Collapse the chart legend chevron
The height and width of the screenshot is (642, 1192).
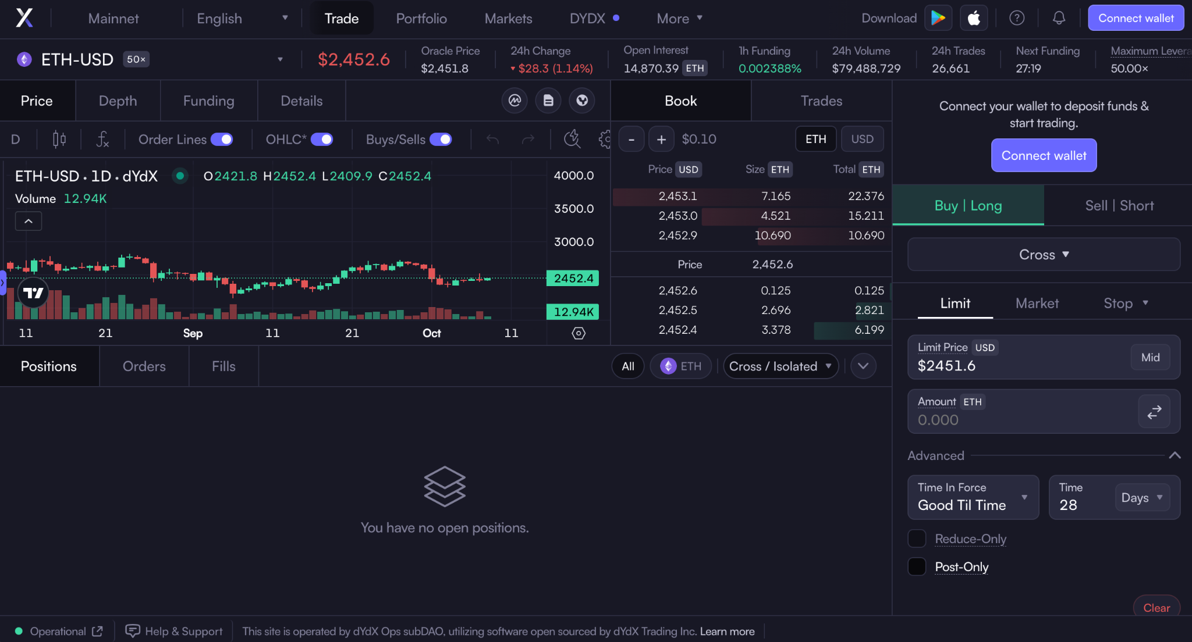click(28, 221)
